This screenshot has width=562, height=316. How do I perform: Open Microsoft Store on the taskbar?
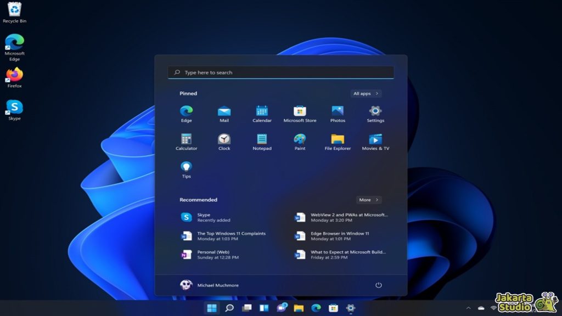pyautogui.click(x=333, y=308)
